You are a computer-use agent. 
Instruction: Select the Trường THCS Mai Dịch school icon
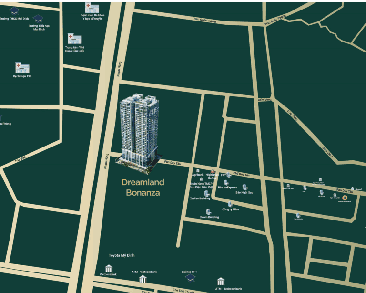[x=14, y=10]
